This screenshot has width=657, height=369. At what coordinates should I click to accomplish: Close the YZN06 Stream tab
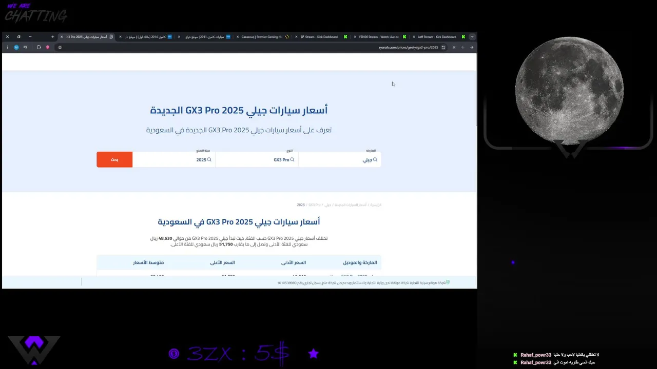tap(355, 37)
